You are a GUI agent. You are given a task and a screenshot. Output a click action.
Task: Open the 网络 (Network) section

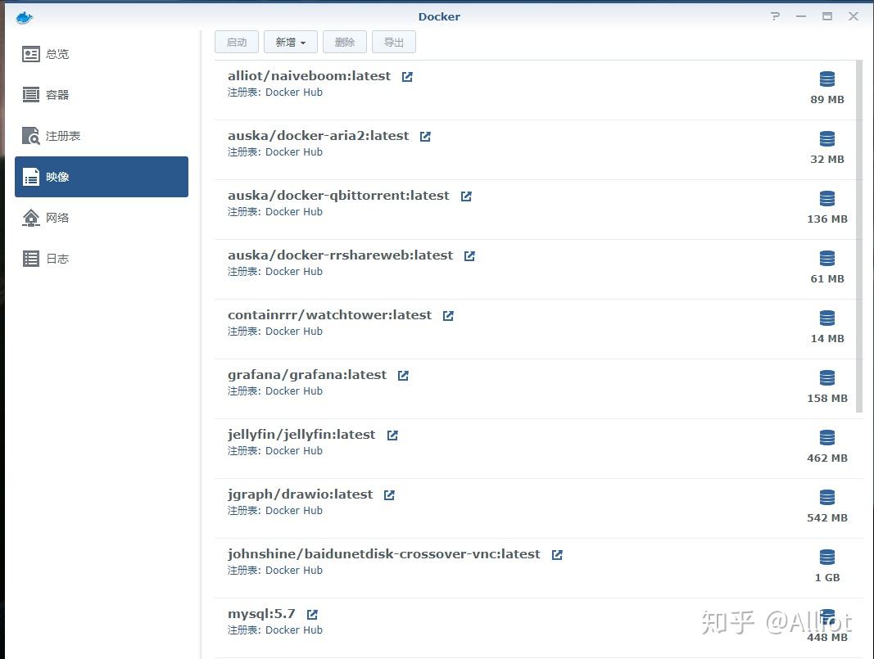pos(57,218)
